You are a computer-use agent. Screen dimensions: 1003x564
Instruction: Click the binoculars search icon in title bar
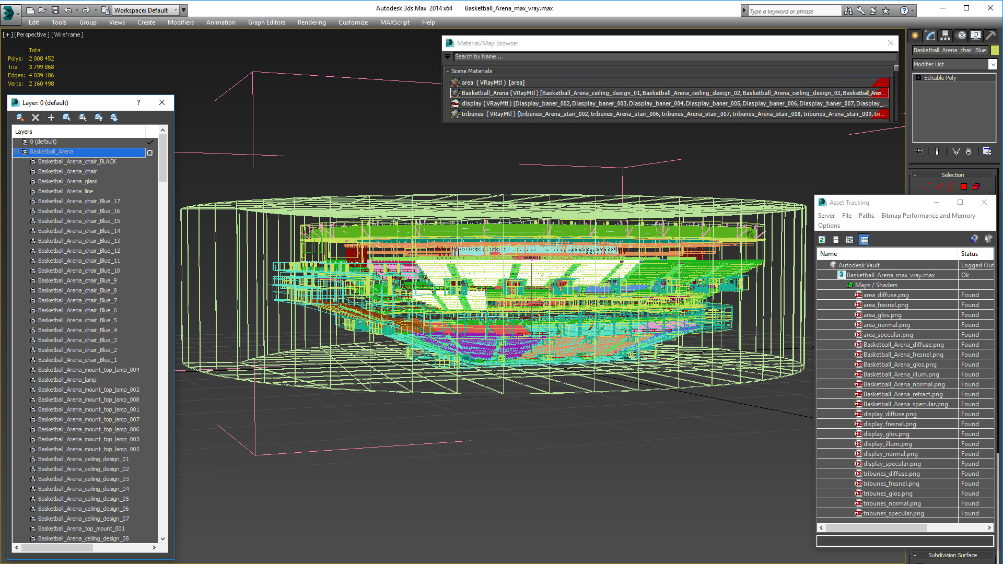tap(848, 10)
